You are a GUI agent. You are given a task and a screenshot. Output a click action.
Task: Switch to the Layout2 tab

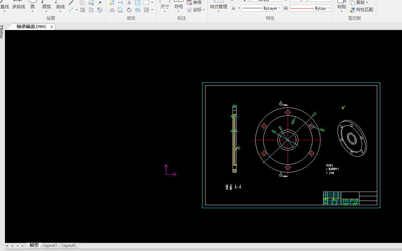click(x=69, y=245)
